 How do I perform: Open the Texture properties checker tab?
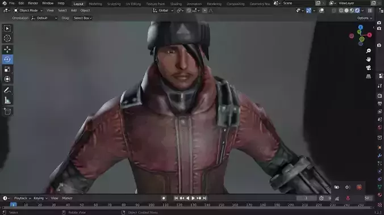379,204
